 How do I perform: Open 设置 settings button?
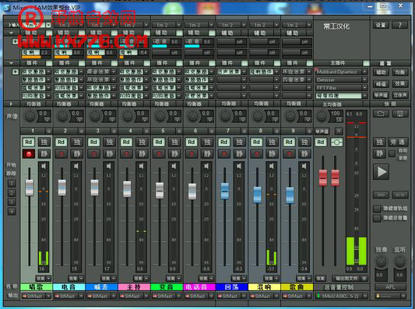pyautogui.click(x=381, y=25)
